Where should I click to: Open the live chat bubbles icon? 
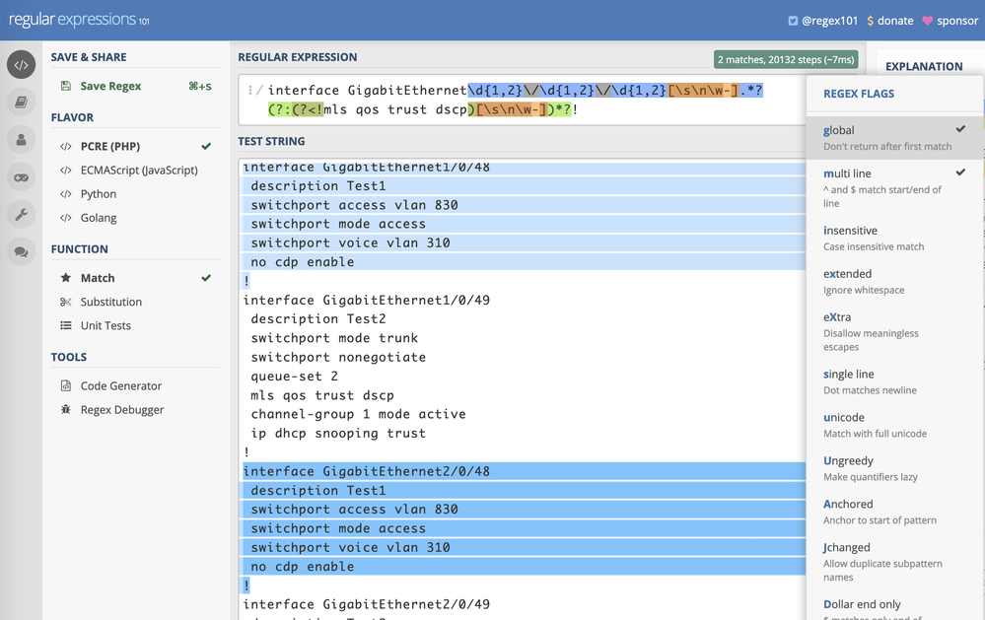[x=21, y=252]
